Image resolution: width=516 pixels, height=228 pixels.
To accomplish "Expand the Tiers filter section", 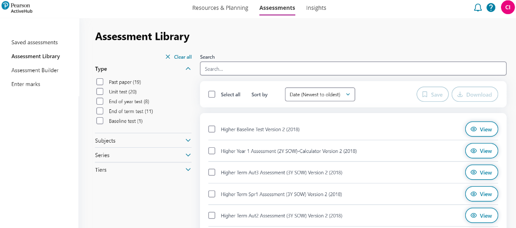I will pos(188,170).
